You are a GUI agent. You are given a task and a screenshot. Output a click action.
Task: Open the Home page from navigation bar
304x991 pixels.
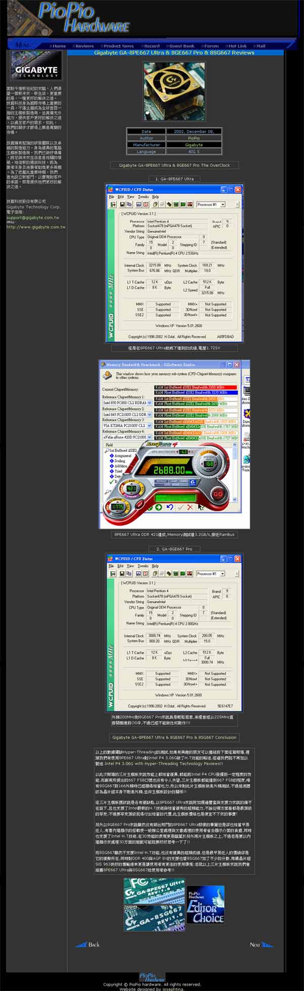(x=59, y=46)
